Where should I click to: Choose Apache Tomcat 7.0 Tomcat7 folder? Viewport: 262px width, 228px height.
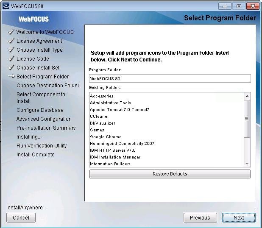167,110
